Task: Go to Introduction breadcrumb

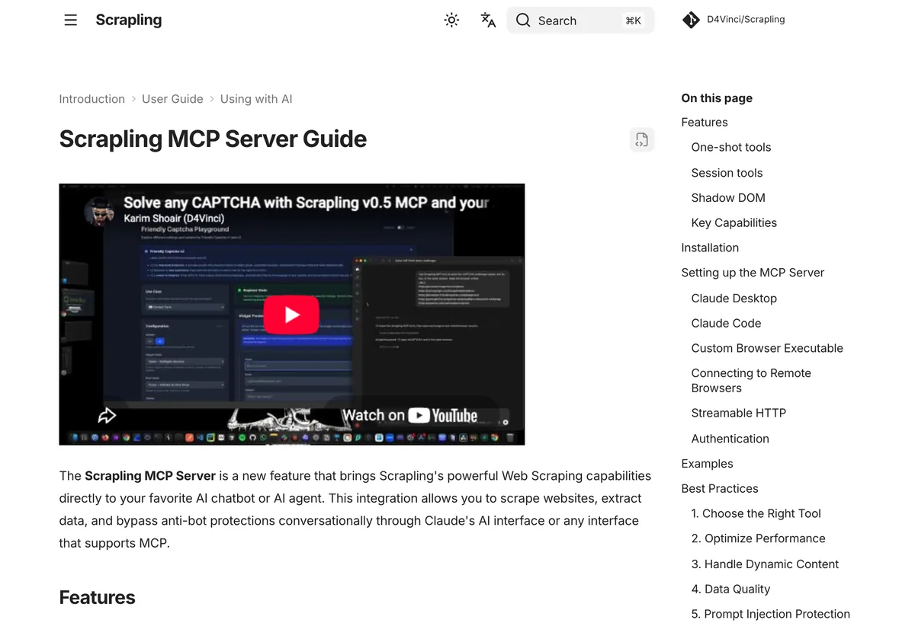Action: (x=91, y=99)
